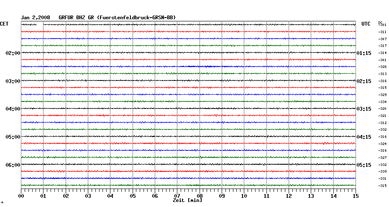Select the 06:00 CET time label

[x=13, y=165]
